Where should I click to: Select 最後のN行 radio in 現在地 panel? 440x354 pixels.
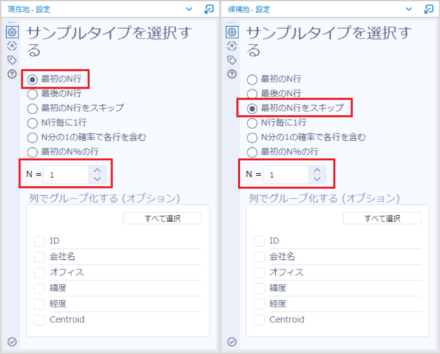click(32, 94)
